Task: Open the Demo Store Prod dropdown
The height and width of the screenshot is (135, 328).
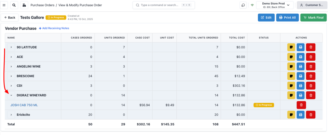Action: (275, 5)
